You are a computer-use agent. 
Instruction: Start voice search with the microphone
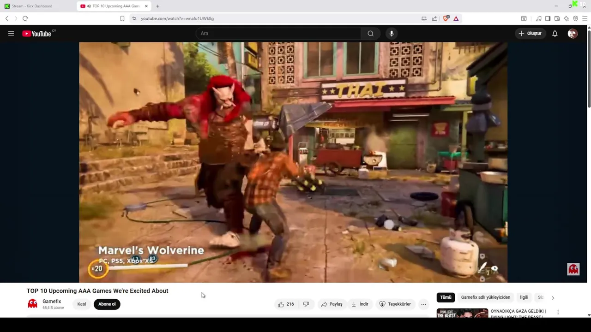[392, 33]
